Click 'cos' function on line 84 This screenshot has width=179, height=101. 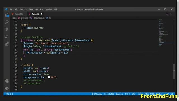coord(48,53)
